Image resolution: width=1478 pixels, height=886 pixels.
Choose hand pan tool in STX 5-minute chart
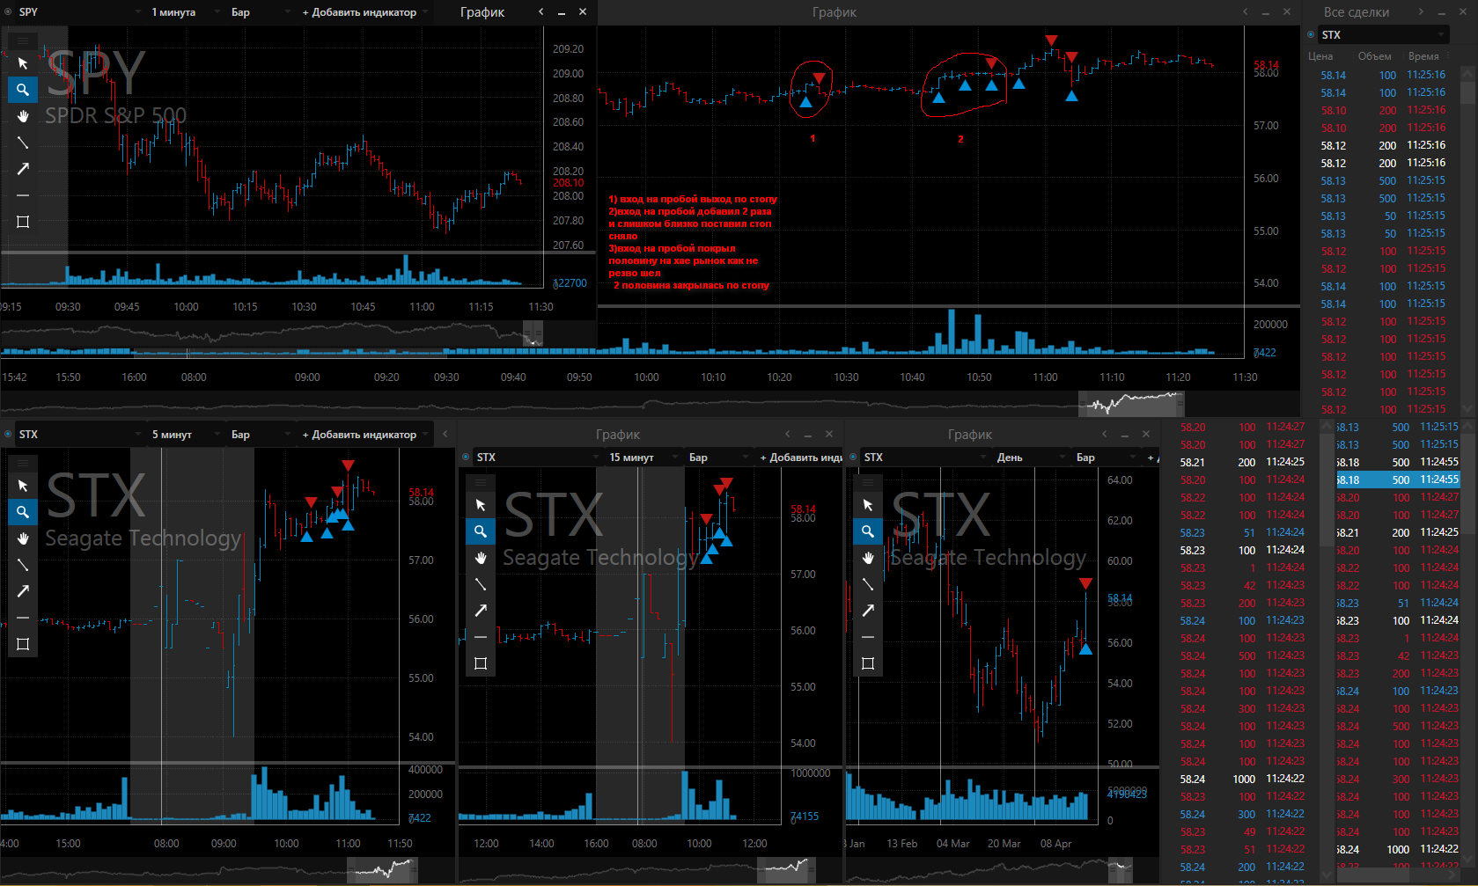[x=23, y=538]
